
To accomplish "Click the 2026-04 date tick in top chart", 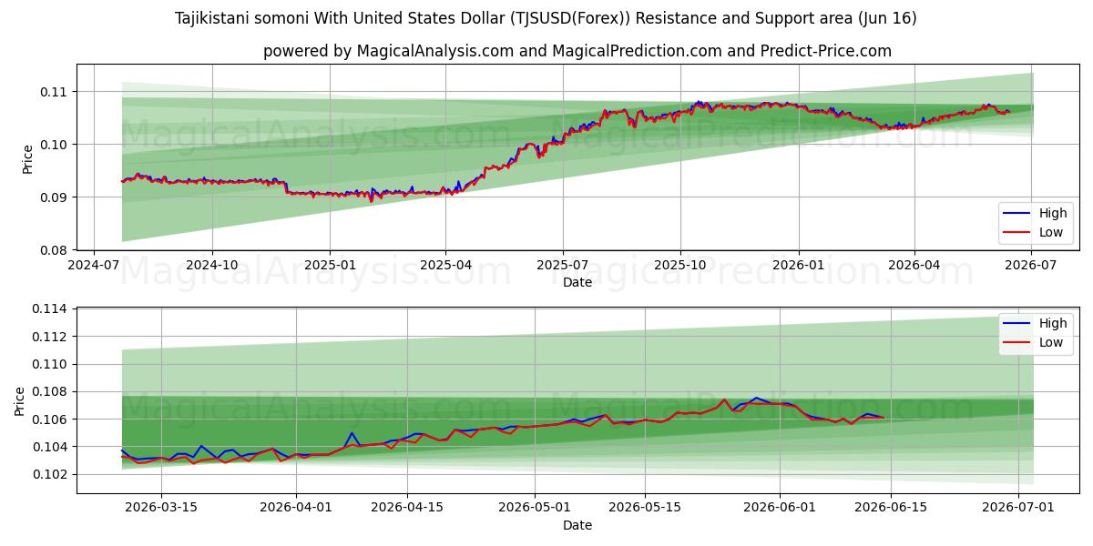I will click(x=914, y=265).
